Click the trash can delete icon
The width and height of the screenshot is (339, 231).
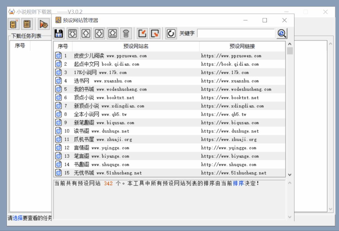pyautogui.click(x=126, y=33)
